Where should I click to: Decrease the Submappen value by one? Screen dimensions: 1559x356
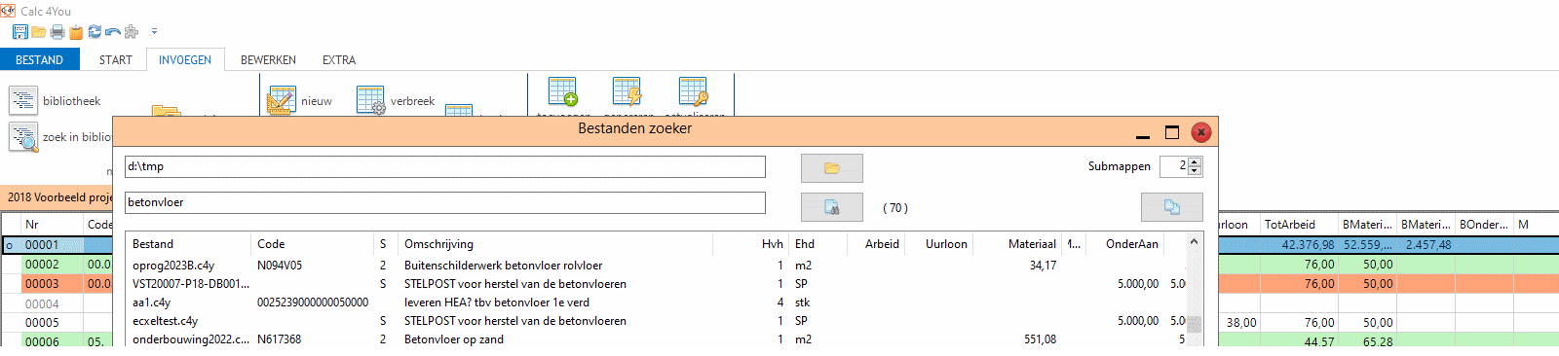tap(1196, 171)
